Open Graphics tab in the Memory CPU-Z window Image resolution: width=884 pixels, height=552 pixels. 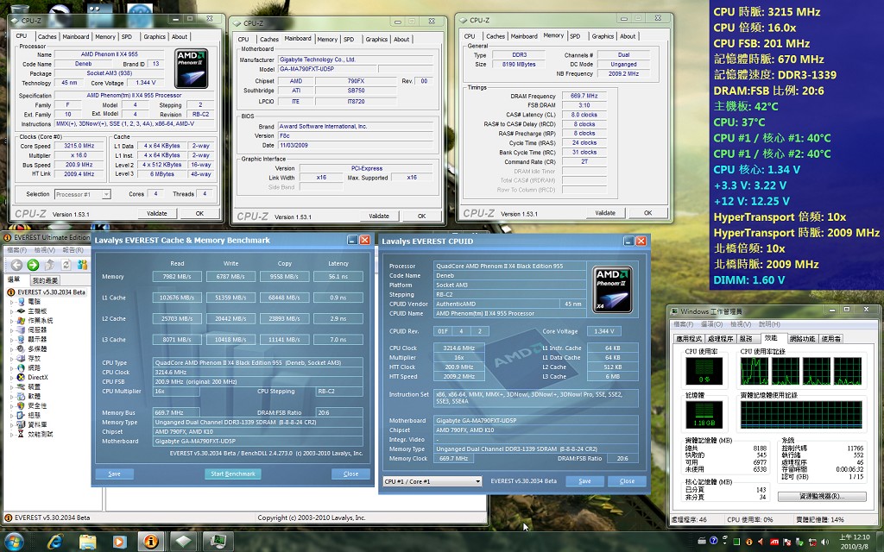(x=603, y=36)
